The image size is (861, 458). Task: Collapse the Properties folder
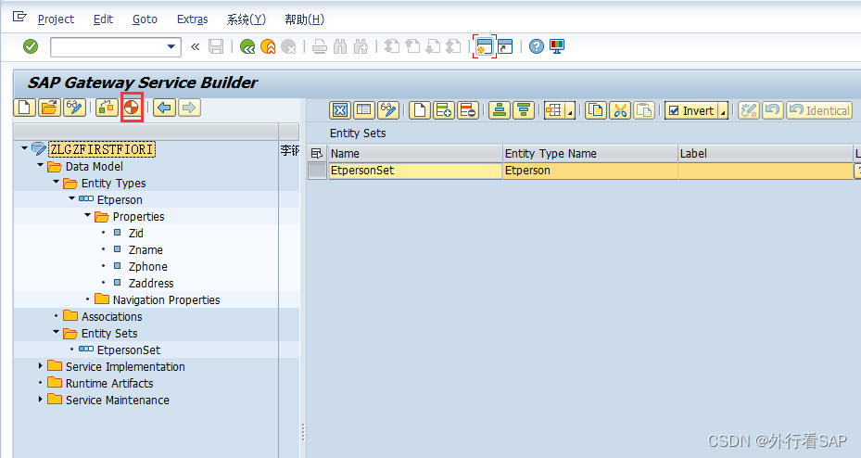(88, 215)
